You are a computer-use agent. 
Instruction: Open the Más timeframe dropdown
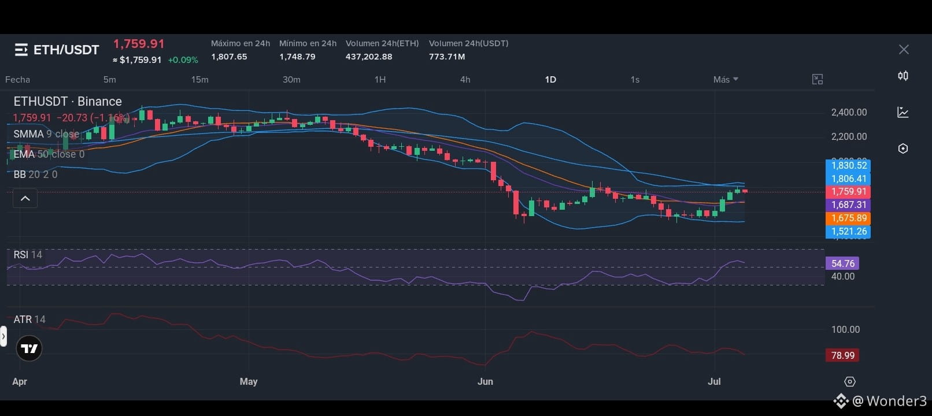pyautogui.click(x=726, y=80)
